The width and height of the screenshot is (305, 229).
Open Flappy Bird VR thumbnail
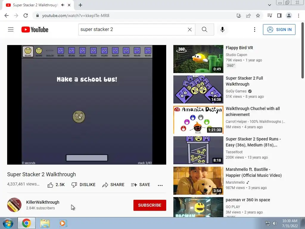[x=198, y=59]
